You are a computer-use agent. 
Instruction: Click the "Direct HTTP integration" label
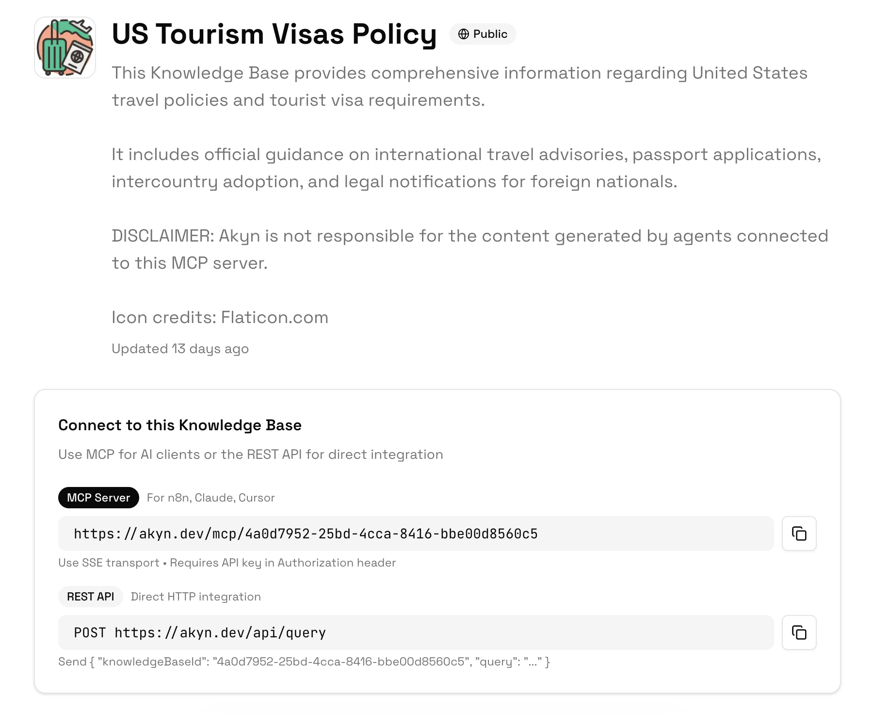point(195,597)
